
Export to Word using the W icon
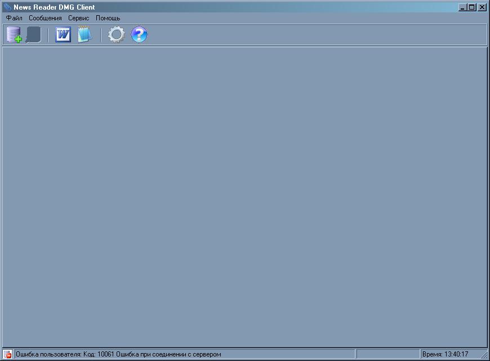pyautogui.click(x=63, y=35)
